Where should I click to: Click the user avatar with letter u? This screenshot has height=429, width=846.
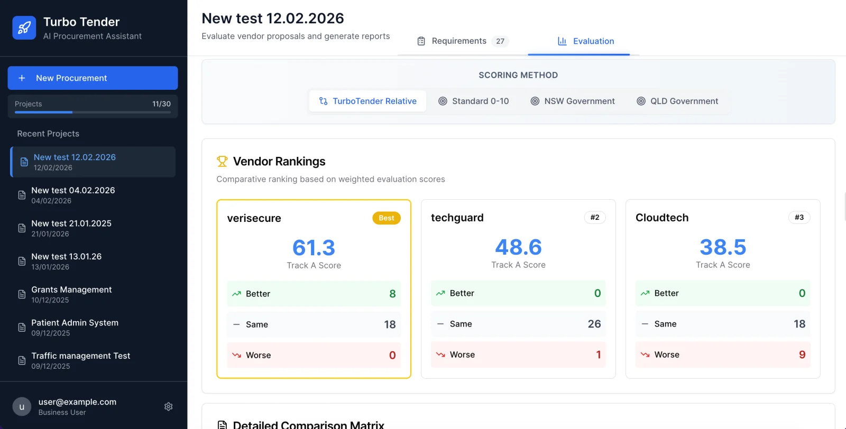22,407
